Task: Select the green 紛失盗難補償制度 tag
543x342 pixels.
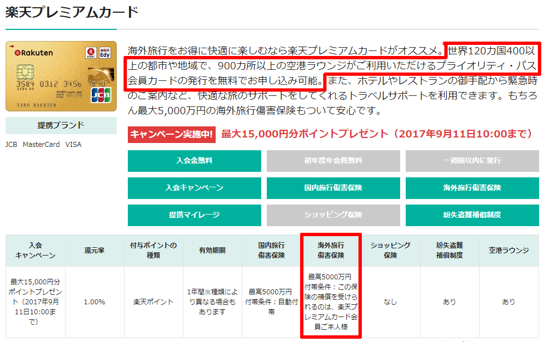Action: point(472,215)
